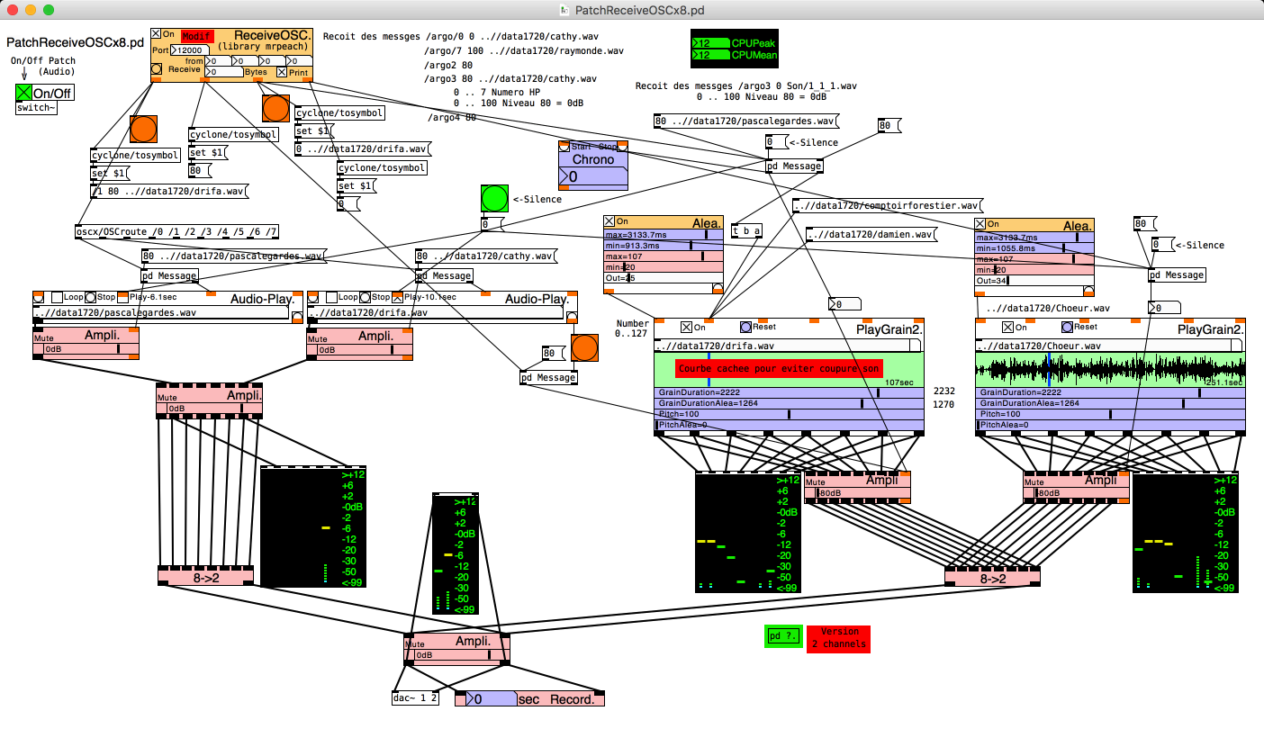Toggle the right Alea On checkbox
This screenshot has height=729, width=1264.
click(981, 224)
